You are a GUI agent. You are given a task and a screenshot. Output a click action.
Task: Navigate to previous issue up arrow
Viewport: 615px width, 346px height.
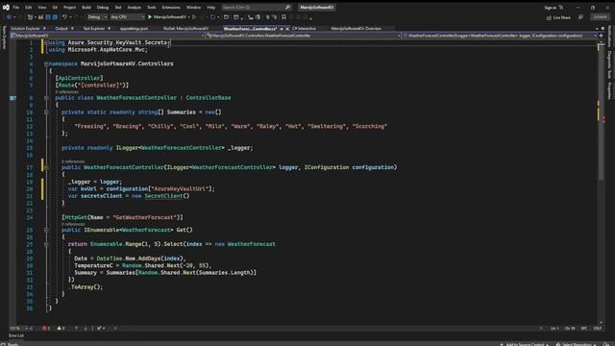coord(76,329)
